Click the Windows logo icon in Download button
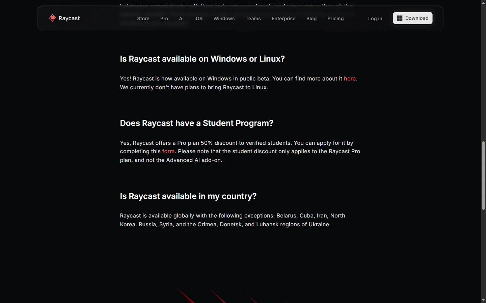The width and height of the screenshot is (486, 303). (x=400, y=18)
